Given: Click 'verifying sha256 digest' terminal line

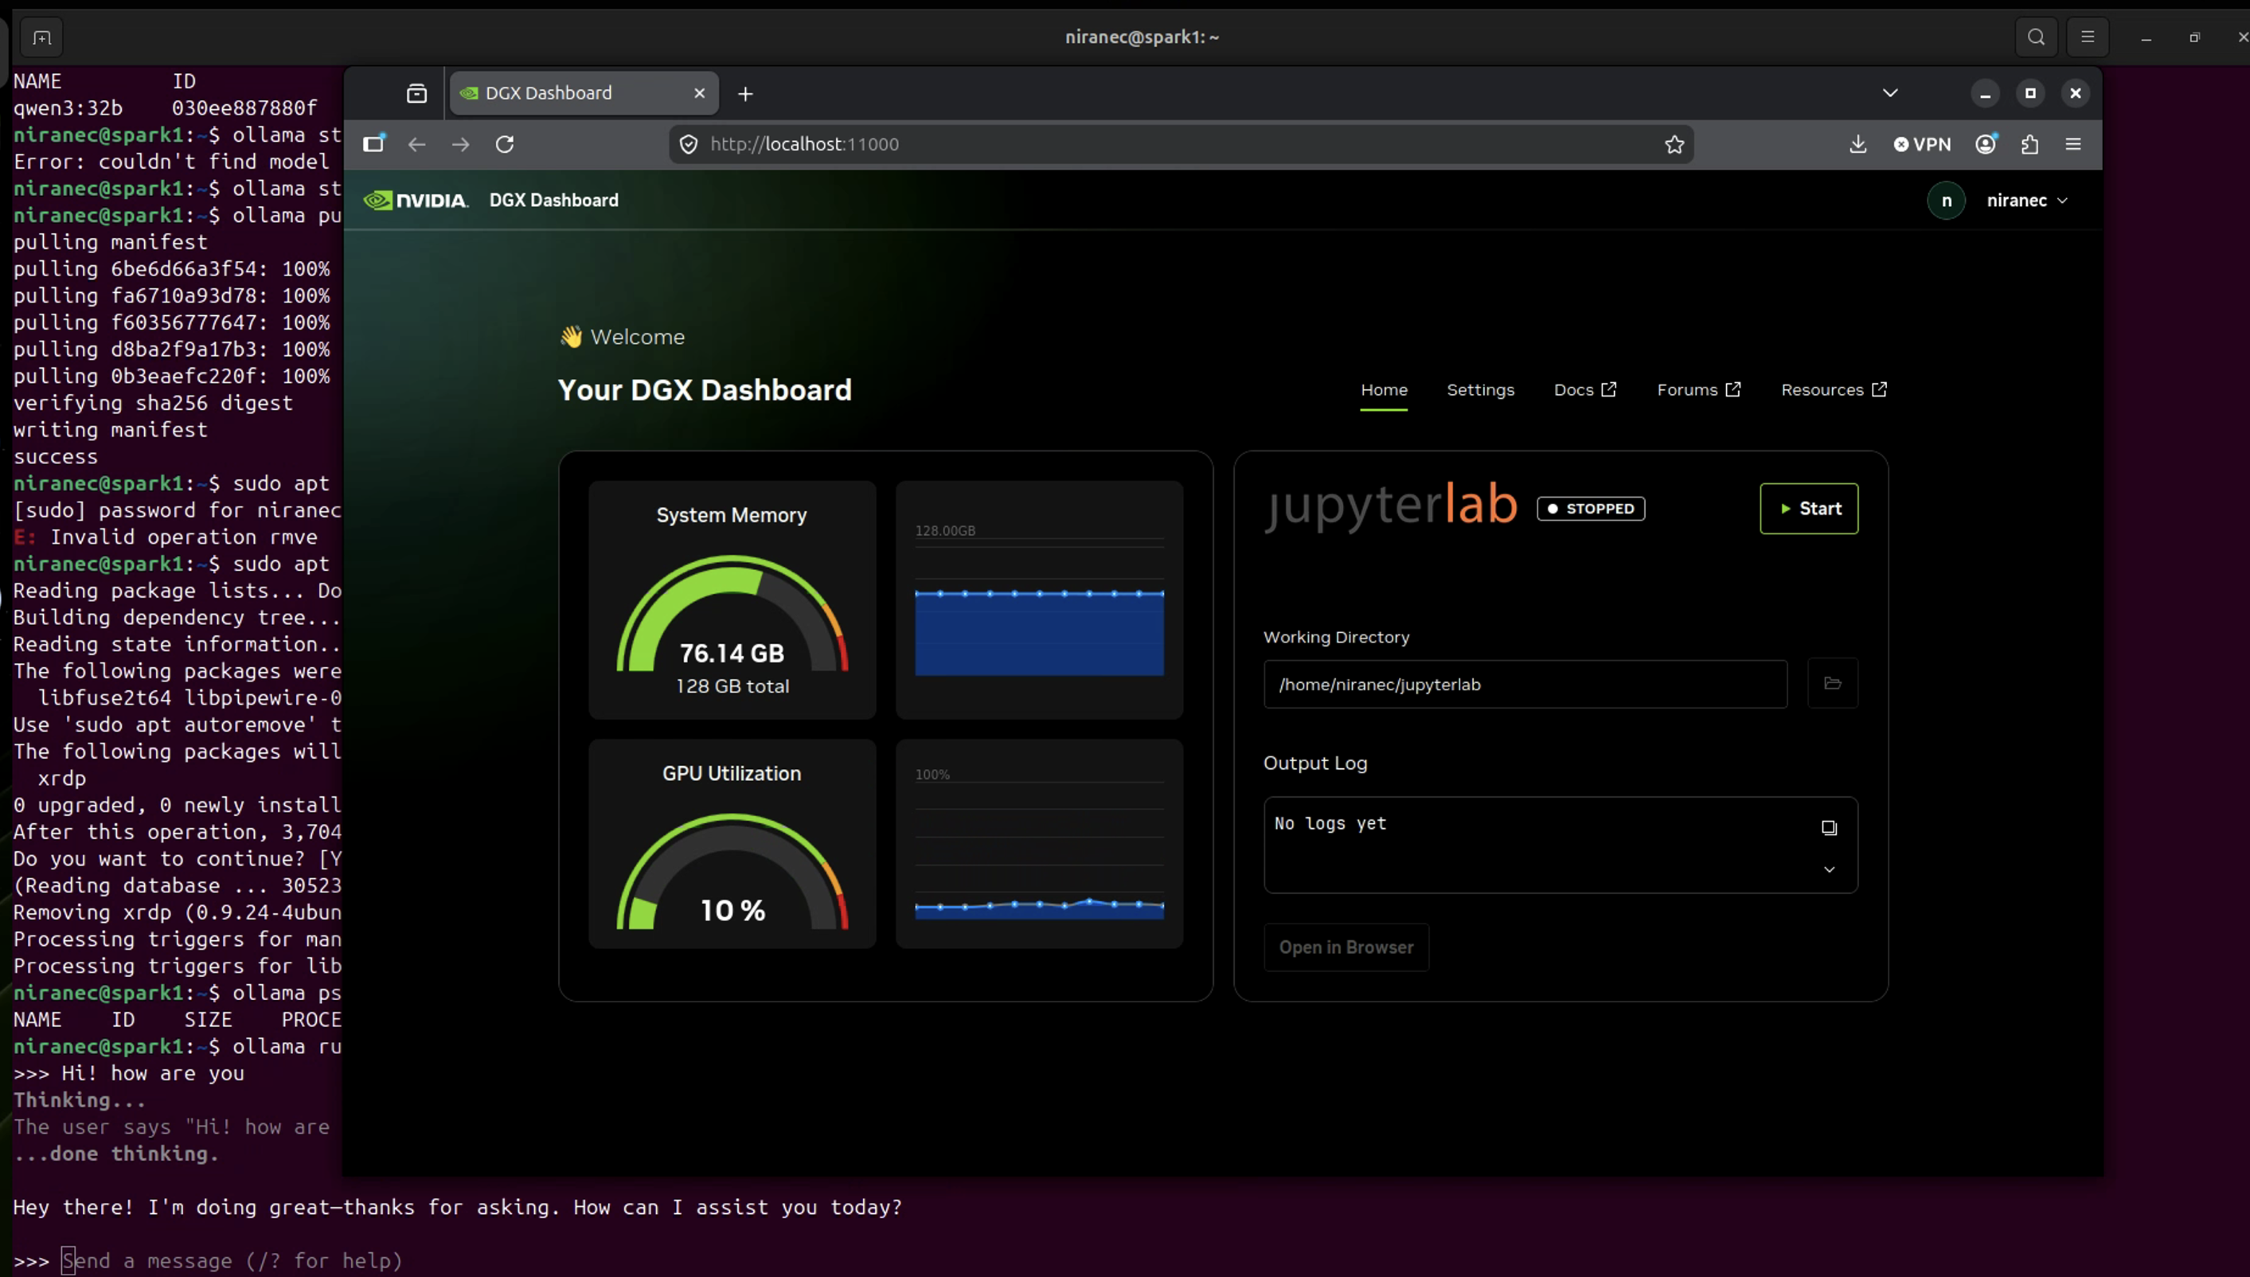Looking at the screenshot, I should coord(153,403).
